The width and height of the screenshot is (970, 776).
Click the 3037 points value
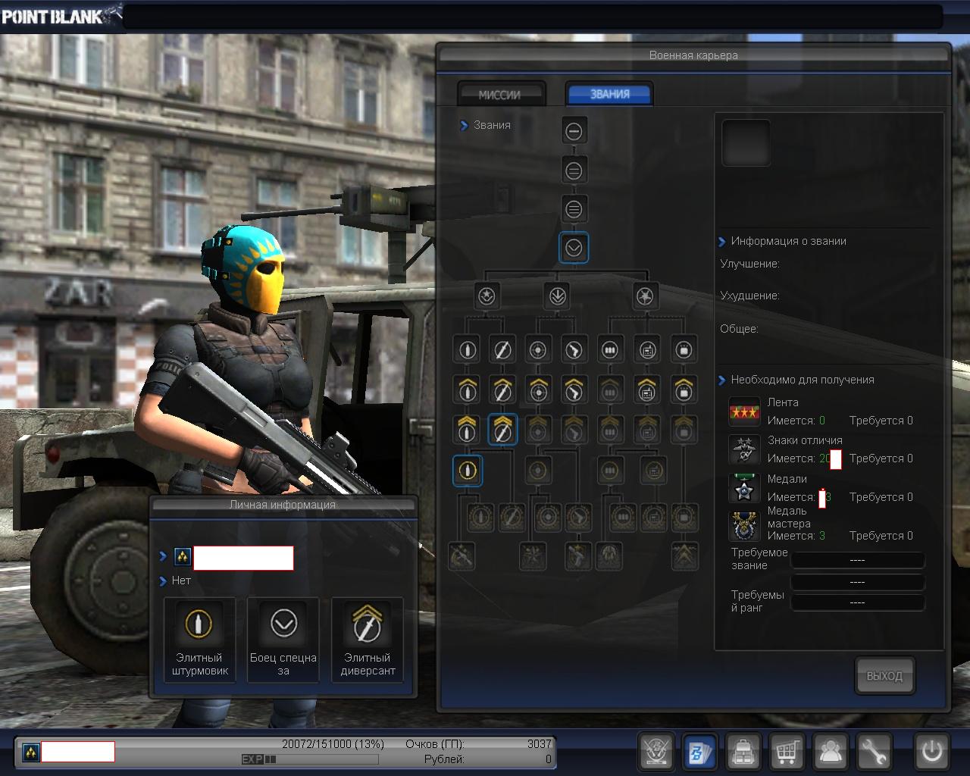pos(540,744)
